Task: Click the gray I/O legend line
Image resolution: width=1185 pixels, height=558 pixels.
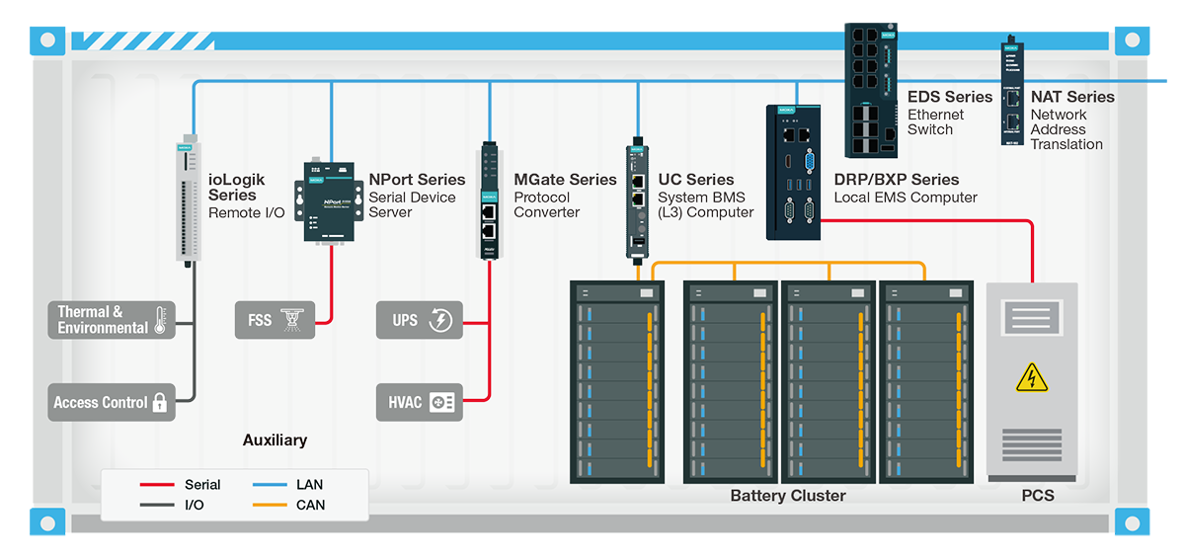Action: pos(156,505)
